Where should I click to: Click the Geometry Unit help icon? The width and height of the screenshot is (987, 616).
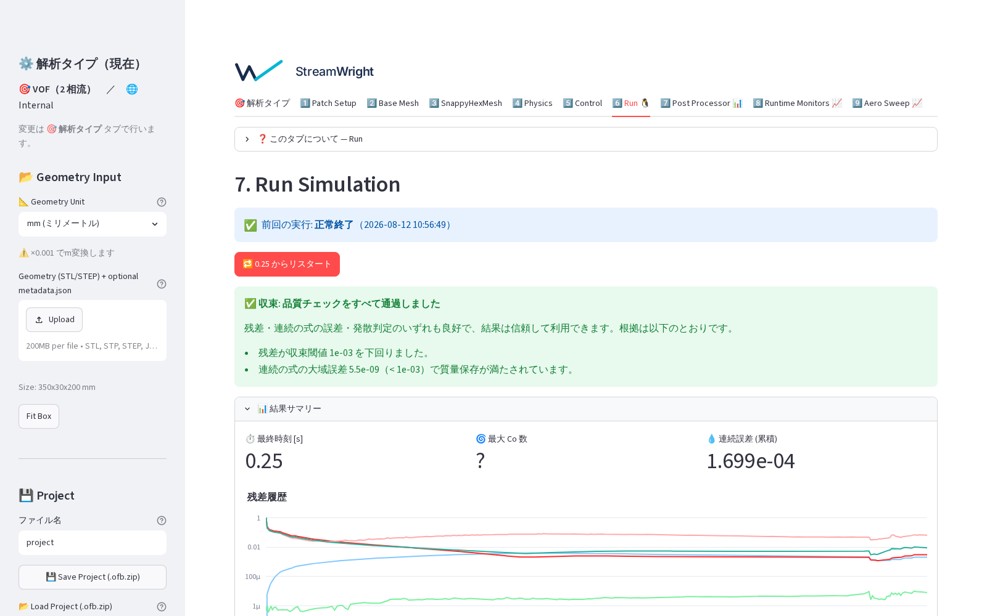(x=162, y=202)
